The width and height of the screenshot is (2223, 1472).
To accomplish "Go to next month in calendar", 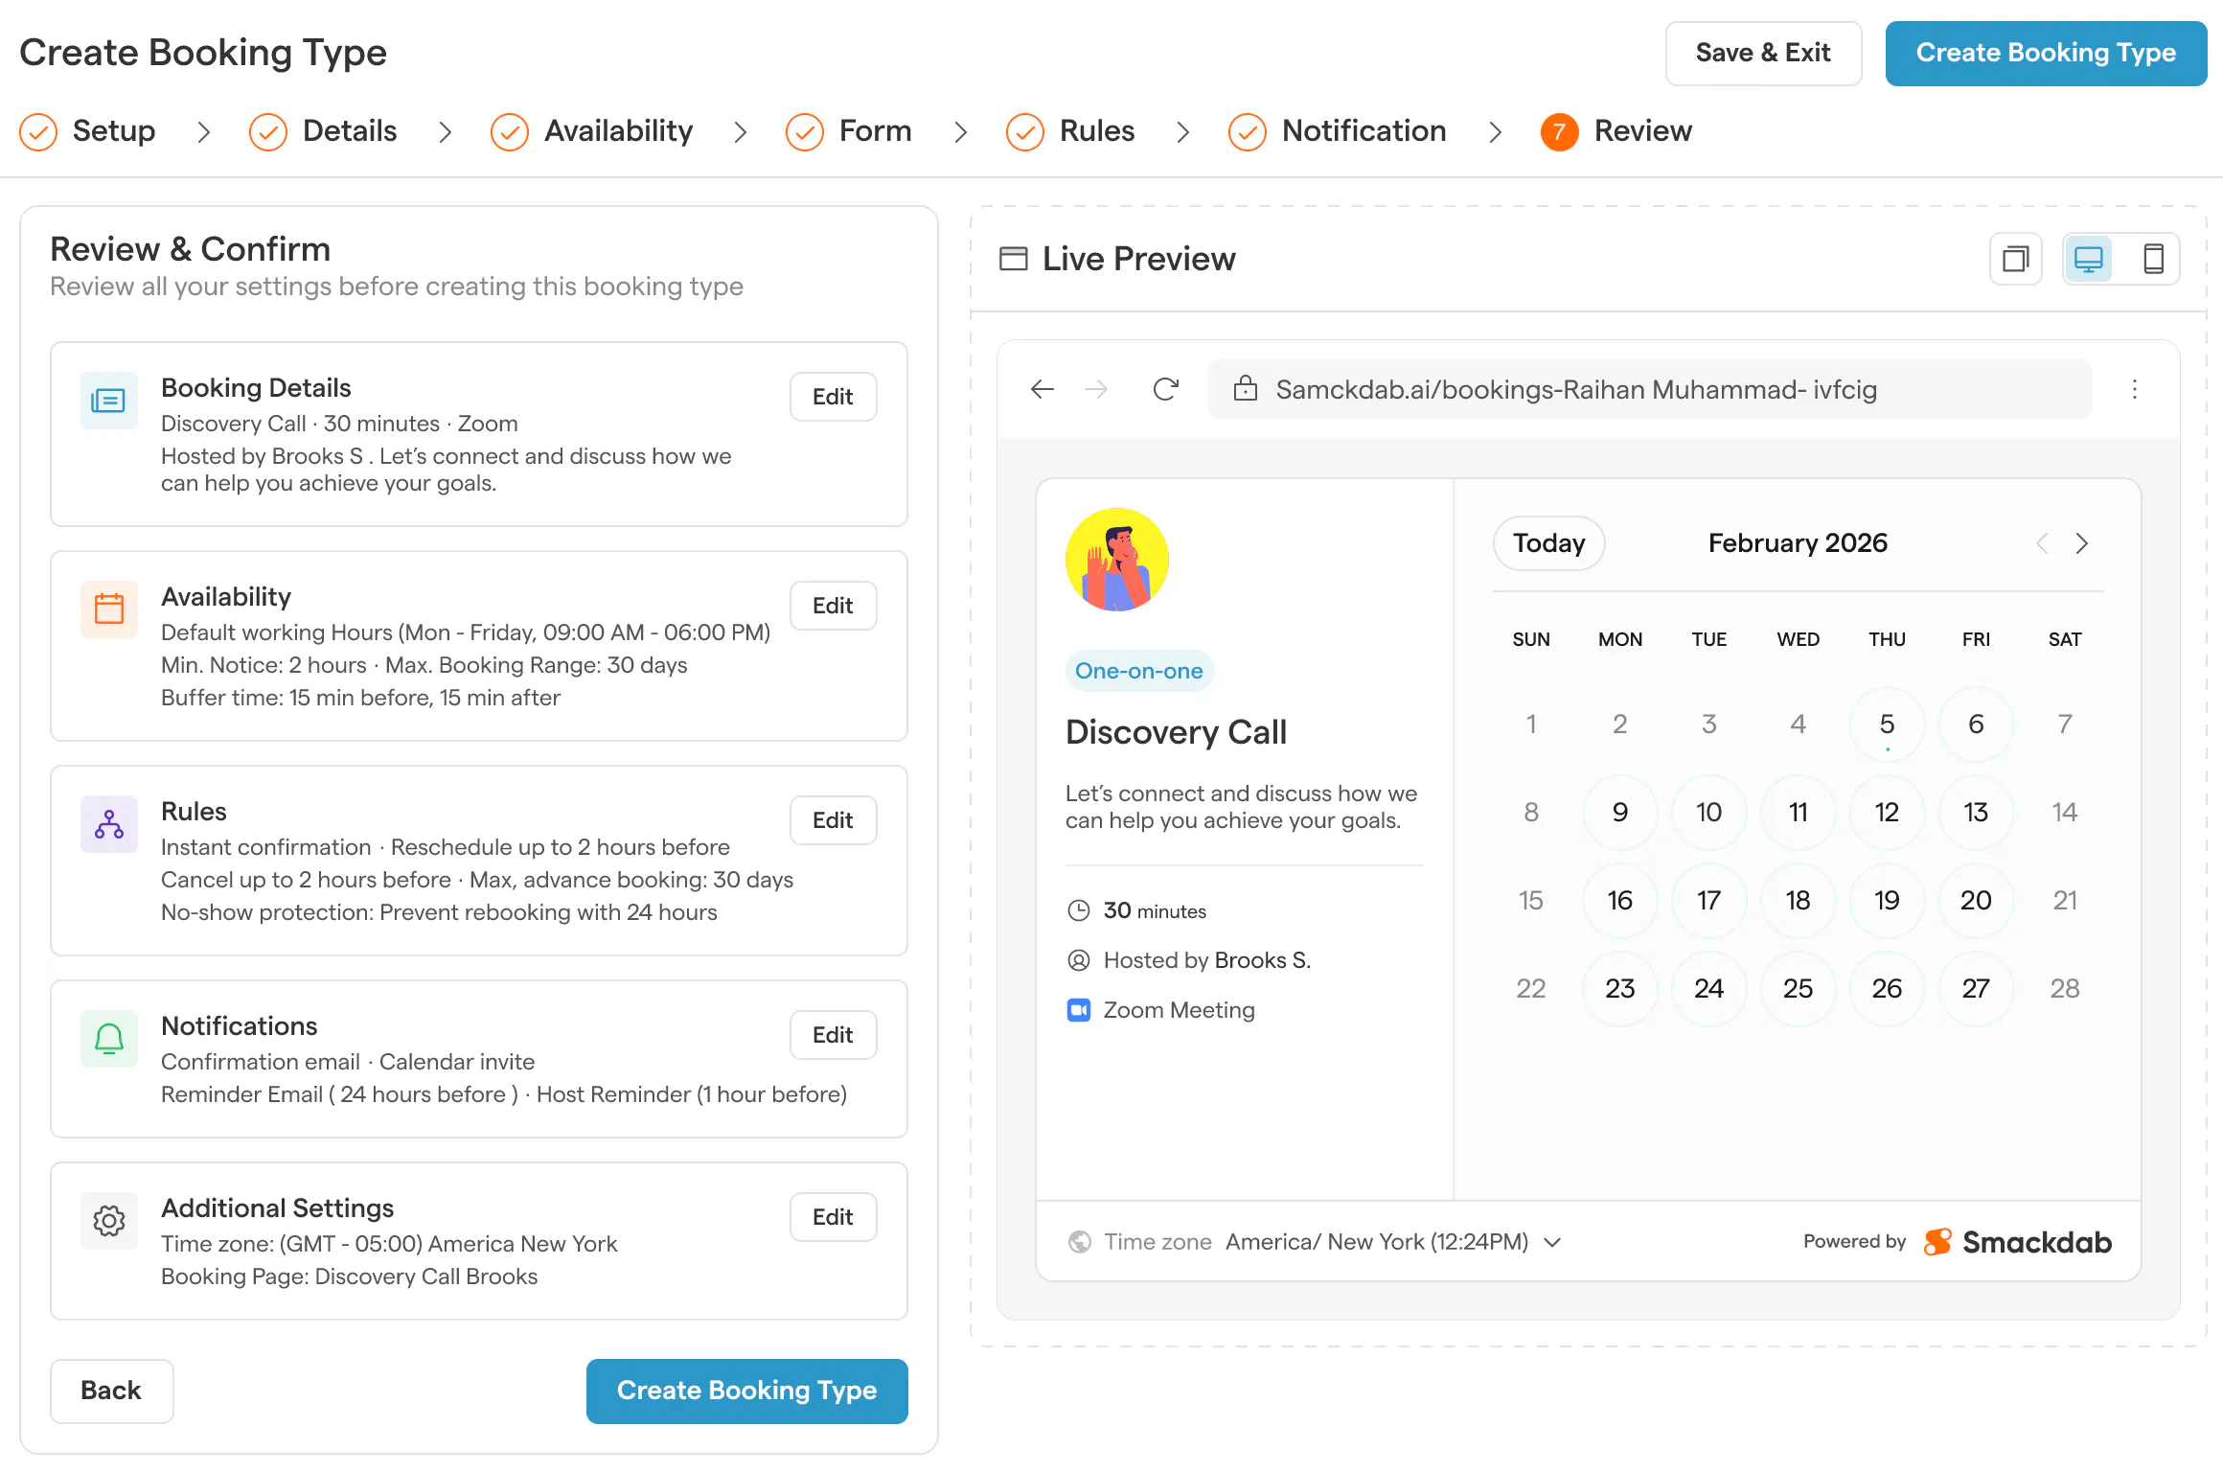I will coord(2082,543).
